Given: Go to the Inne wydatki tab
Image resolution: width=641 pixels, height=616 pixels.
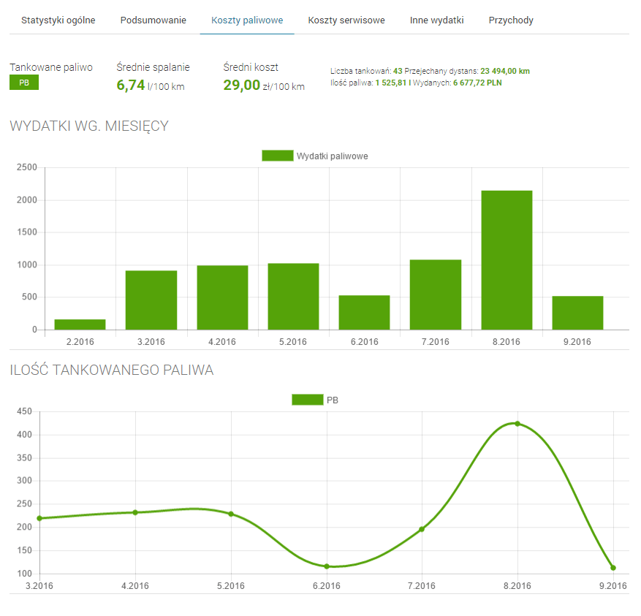Looking at the screenshot, I should click(x=436, y=20).
